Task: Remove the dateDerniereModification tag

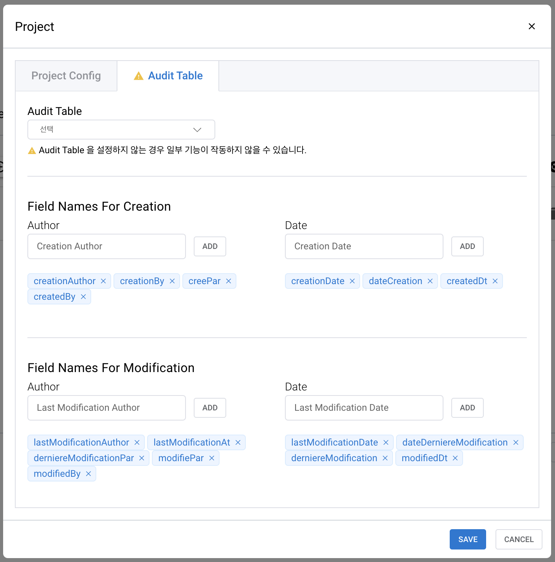Action: pos(516,442)
